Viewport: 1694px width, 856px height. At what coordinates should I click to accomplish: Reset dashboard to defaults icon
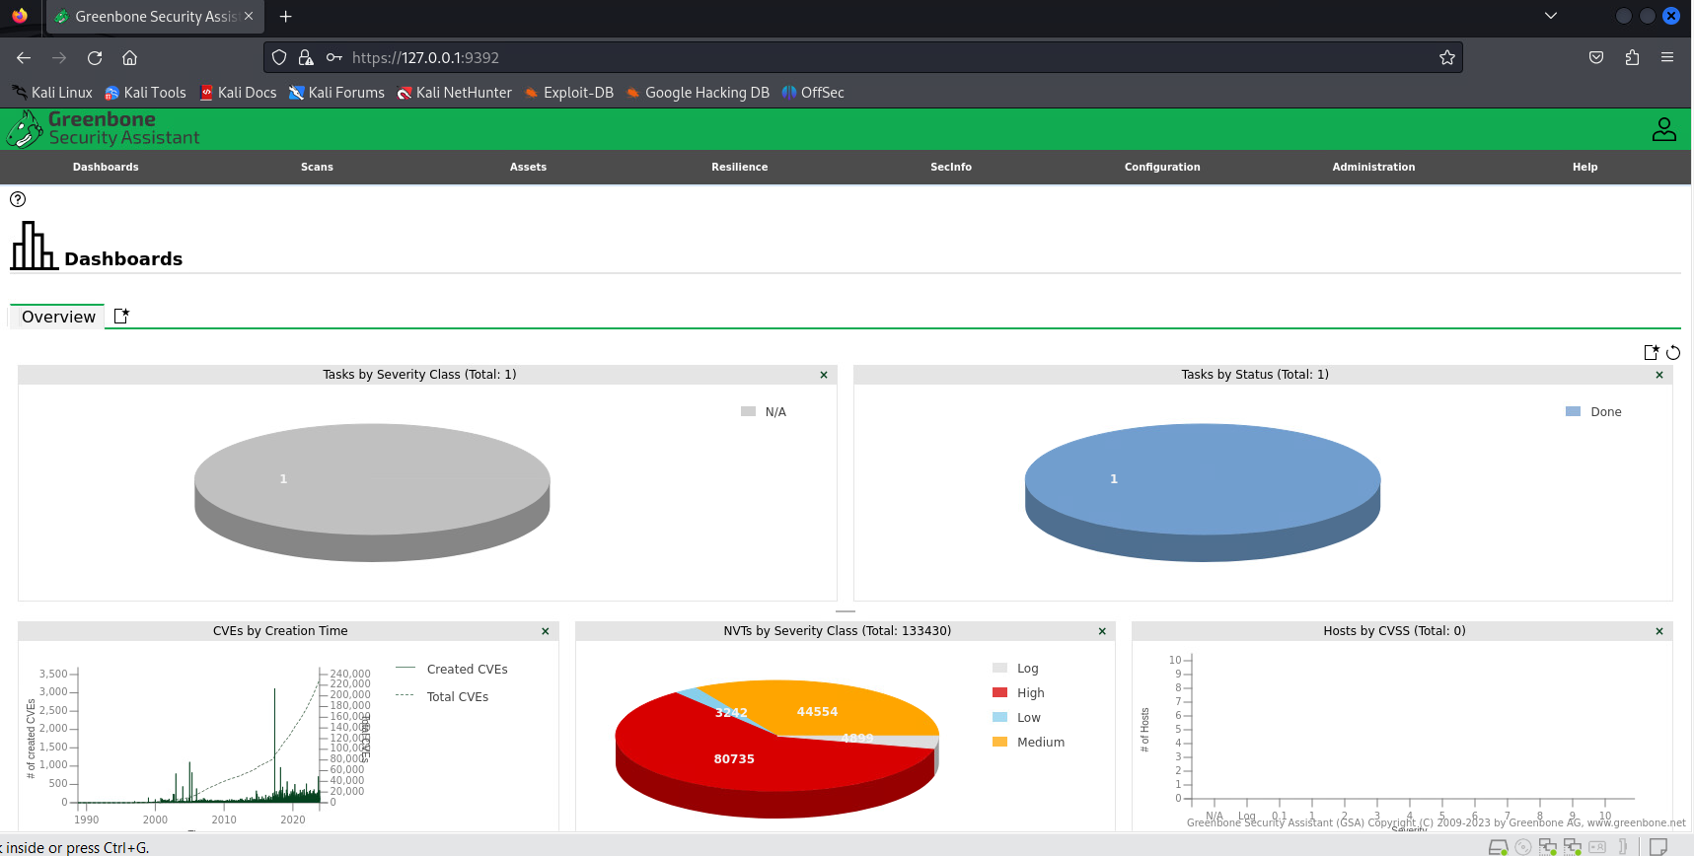pos(1673,352)
